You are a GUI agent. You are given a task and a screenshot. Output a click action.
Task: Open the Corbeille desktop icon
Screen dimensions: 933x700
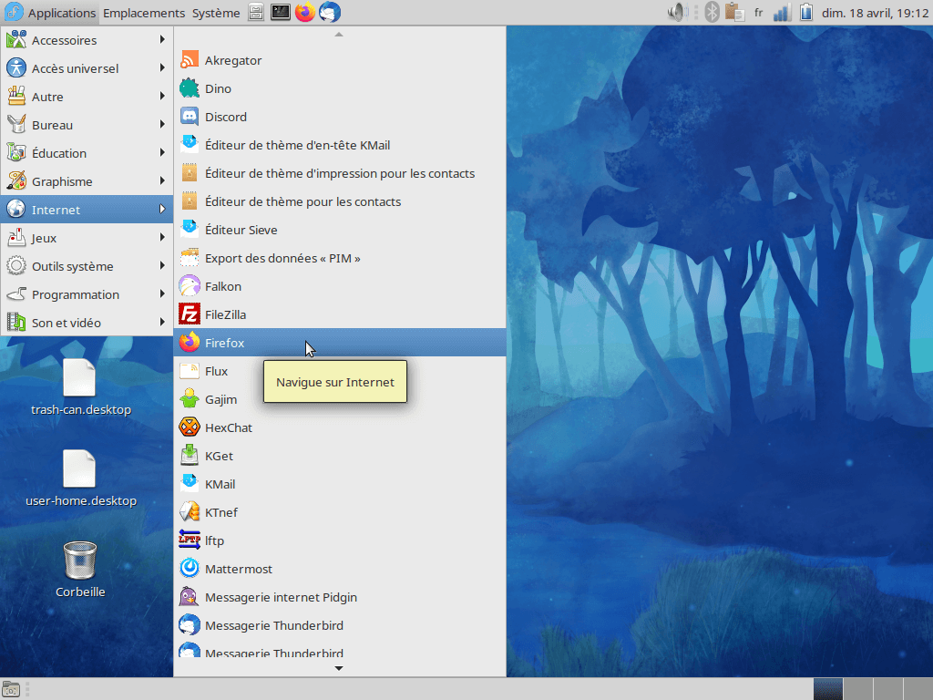(80, 569)
